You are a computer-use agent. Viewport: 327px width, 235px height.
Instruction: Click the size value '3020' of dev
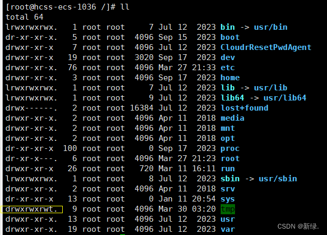tap(144, 57)
